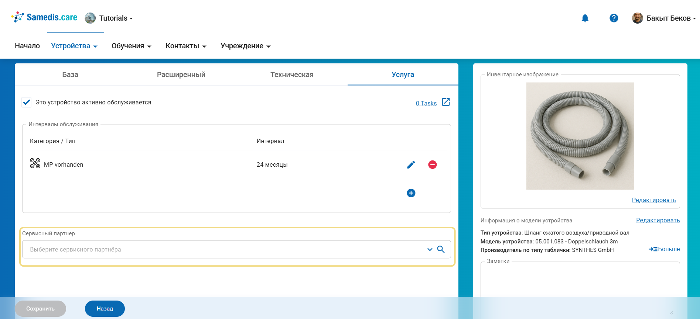Open the Контакты menu
700x319 pixels.
point(186,46)
